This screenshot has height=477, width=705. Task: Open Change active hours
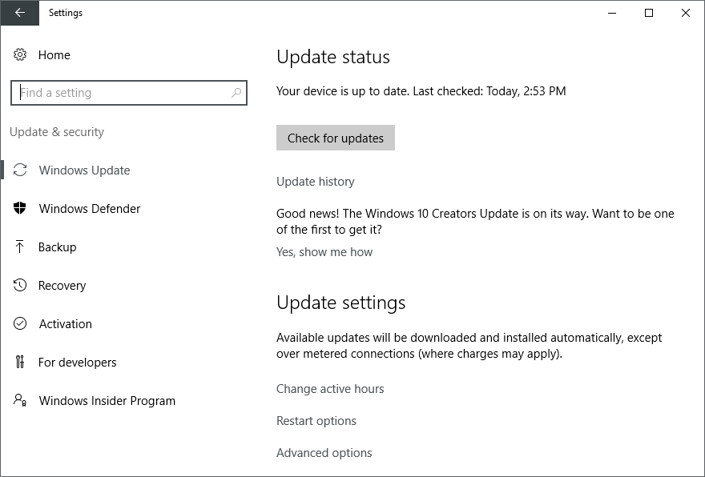click(x=330, y=389)
